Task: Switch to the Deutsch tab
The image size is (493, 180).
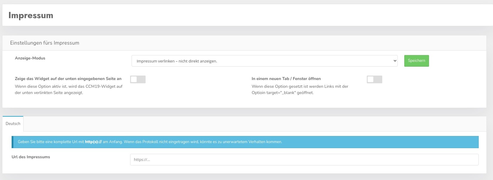Action: [x=13, y=124]
